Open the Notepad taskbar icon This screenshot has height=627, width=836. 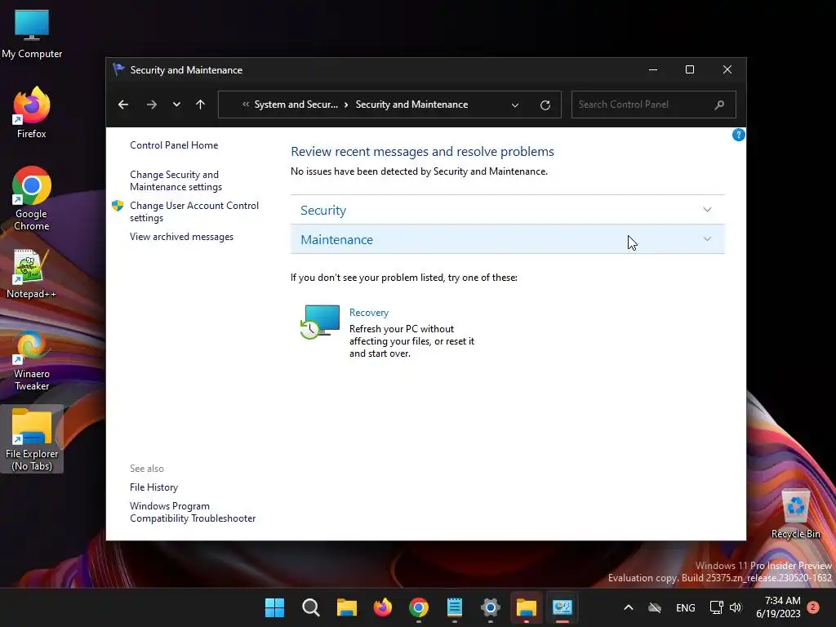[454, 607]
